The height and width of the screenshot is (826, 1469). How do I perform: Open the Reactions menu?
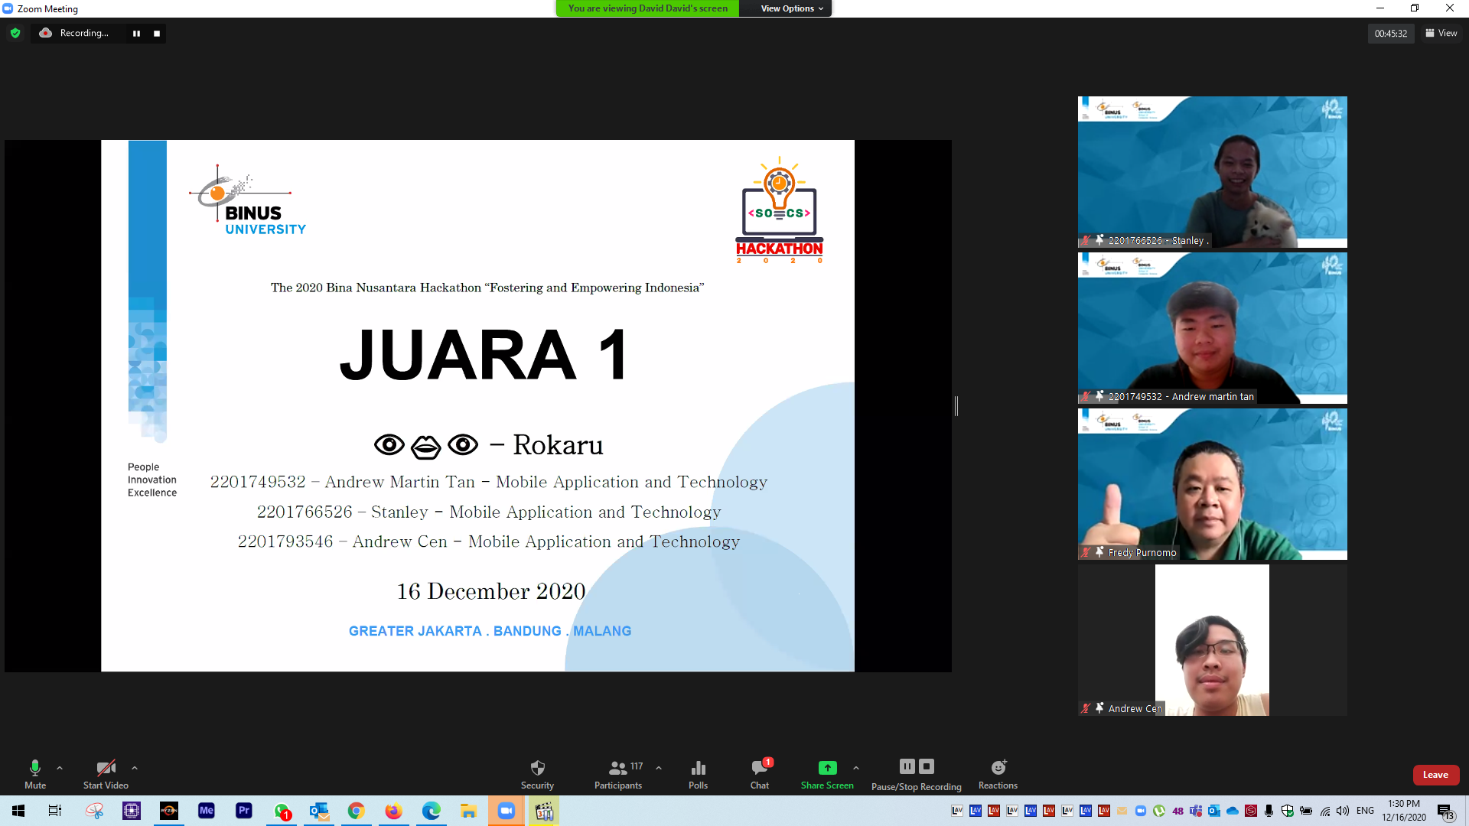pyautogui.click(x=998, y=773)
